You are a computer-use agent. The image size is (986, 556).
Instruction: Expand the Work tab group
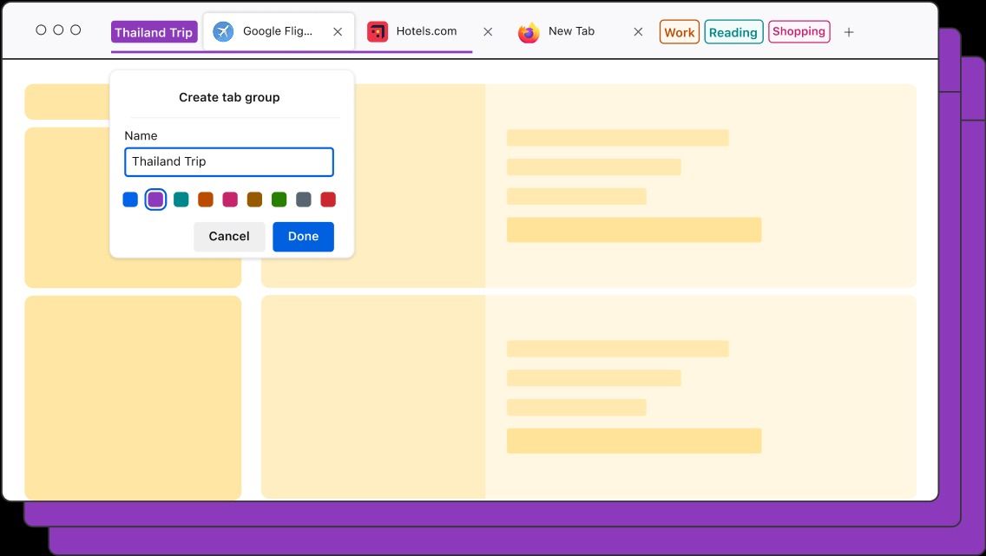[x=679, y=32]
